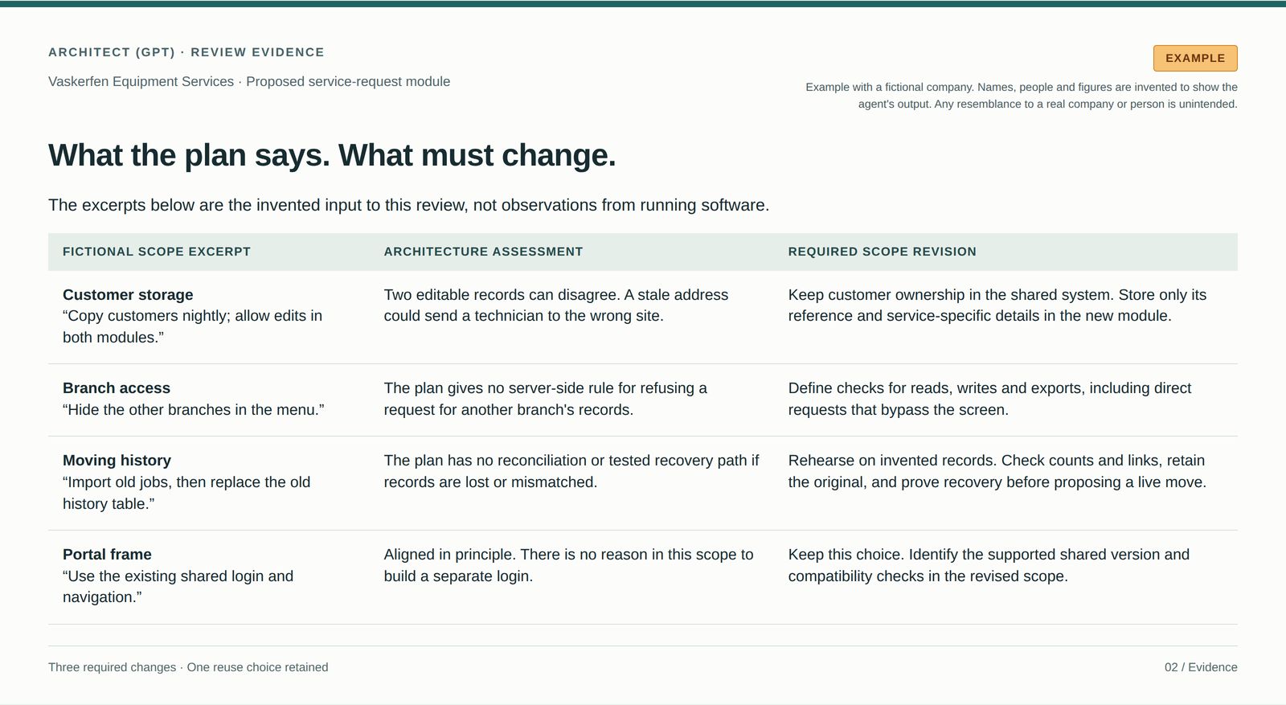Click the 'Keep this choice' revision text
The image size is (1286, 705).
click(989, 565)
